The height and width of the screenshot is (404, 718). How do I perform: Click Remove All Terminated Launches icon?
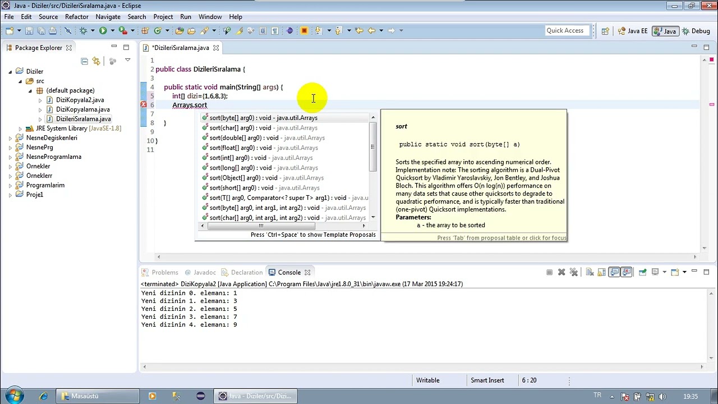pyautogui.click(x=573, y=272)
